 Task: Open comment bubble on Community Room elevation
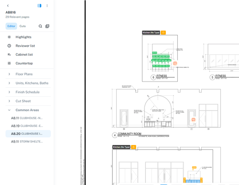194,120
